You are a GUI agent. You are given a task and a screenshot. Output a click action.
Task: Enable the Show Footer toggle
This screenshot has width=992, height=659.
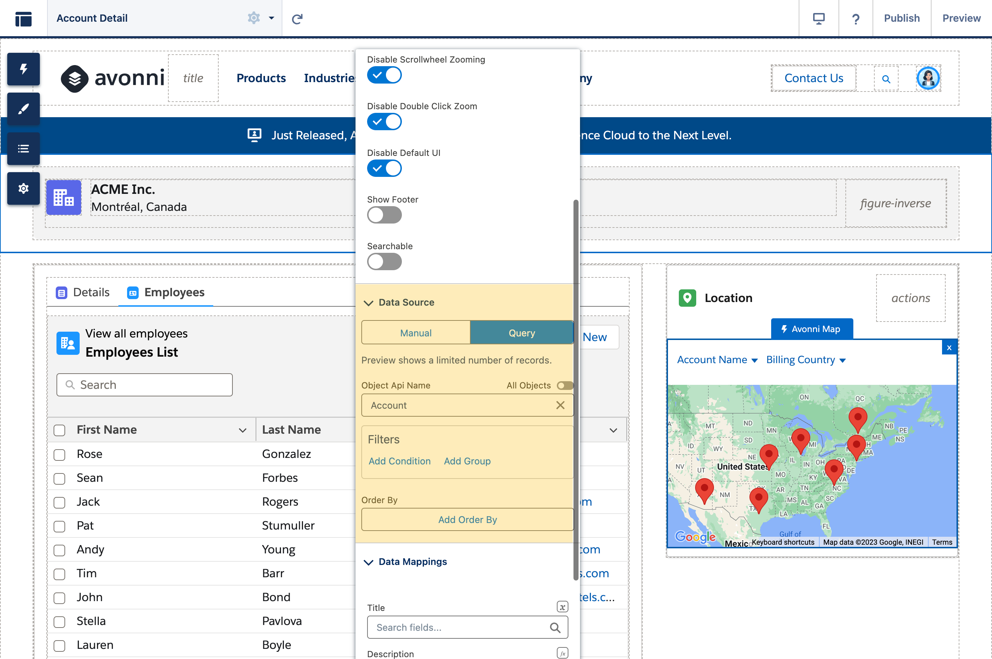point(384,215)
